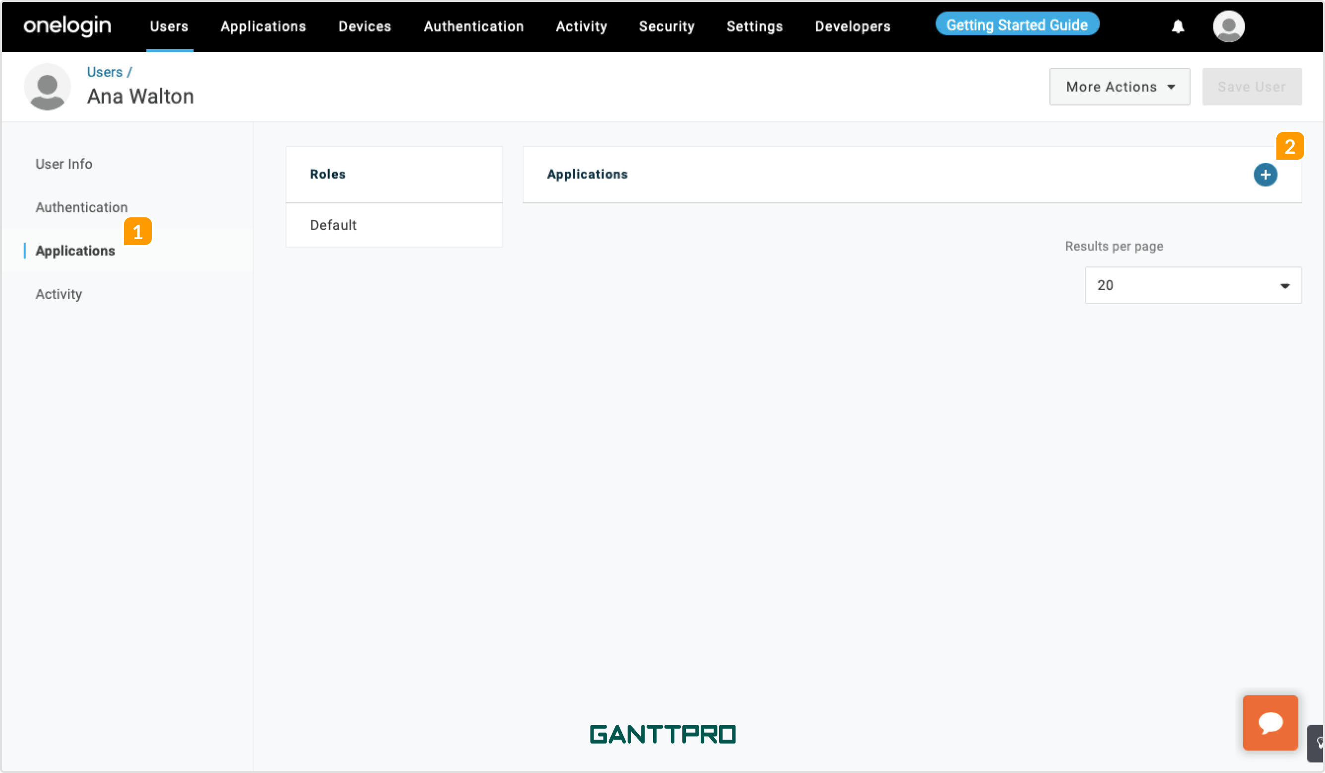Click the Roles panel header
The image size is (1325, 773).
[x=394, y=174]
